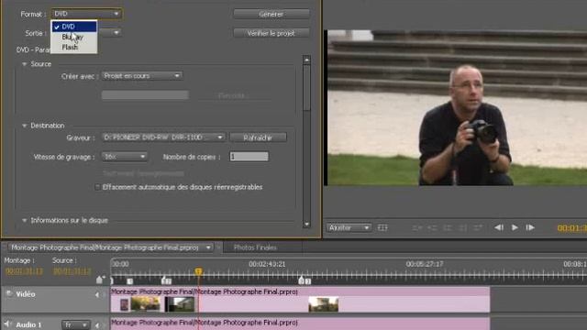Click the Vidéo track arrow icon

point(97,295)
